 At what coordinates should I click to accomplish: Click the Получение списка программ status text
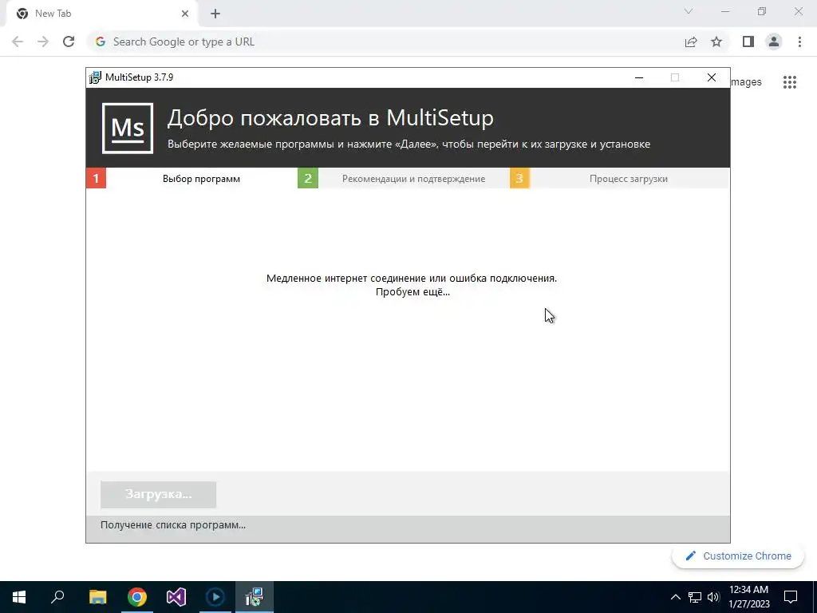[173, 525]
